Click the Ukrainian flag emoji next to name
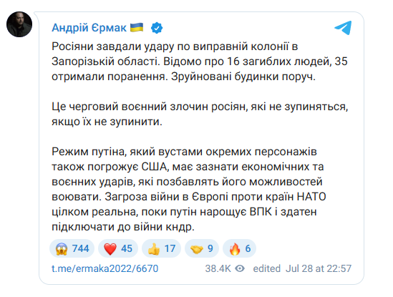The width and height of the screenshot is (393, 297). pos(137,27)
